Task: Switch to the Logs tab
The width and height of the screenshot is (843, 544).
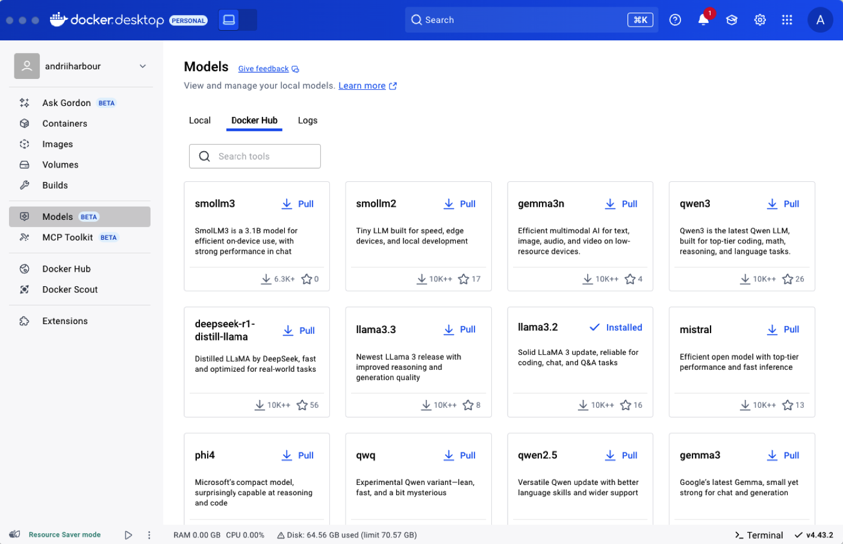Action: 308,120
